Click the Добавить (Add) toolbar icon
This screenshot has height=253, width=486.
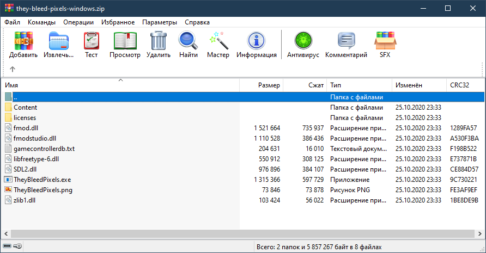click(x=23, y=41)
